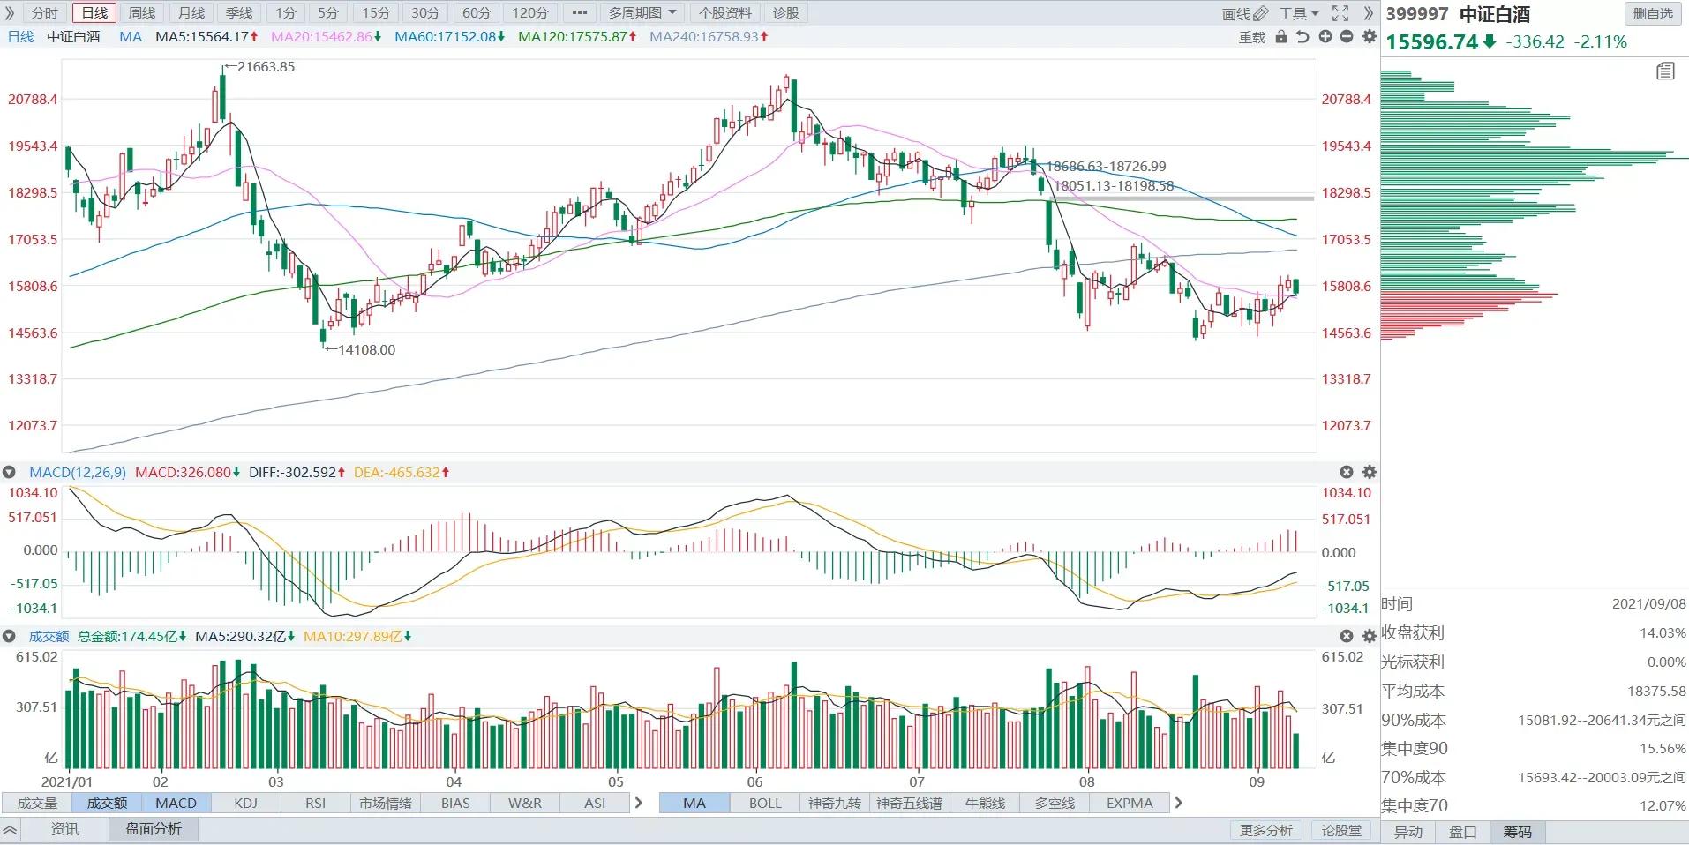The height and width of the screenshot is (845, 1689).
Task: Collapse right panel with double chevron
Action: point(1369,13)
